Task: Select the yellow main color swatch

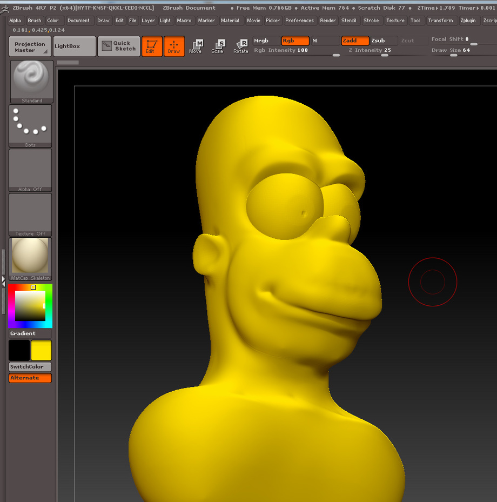Action: [41, 350]
